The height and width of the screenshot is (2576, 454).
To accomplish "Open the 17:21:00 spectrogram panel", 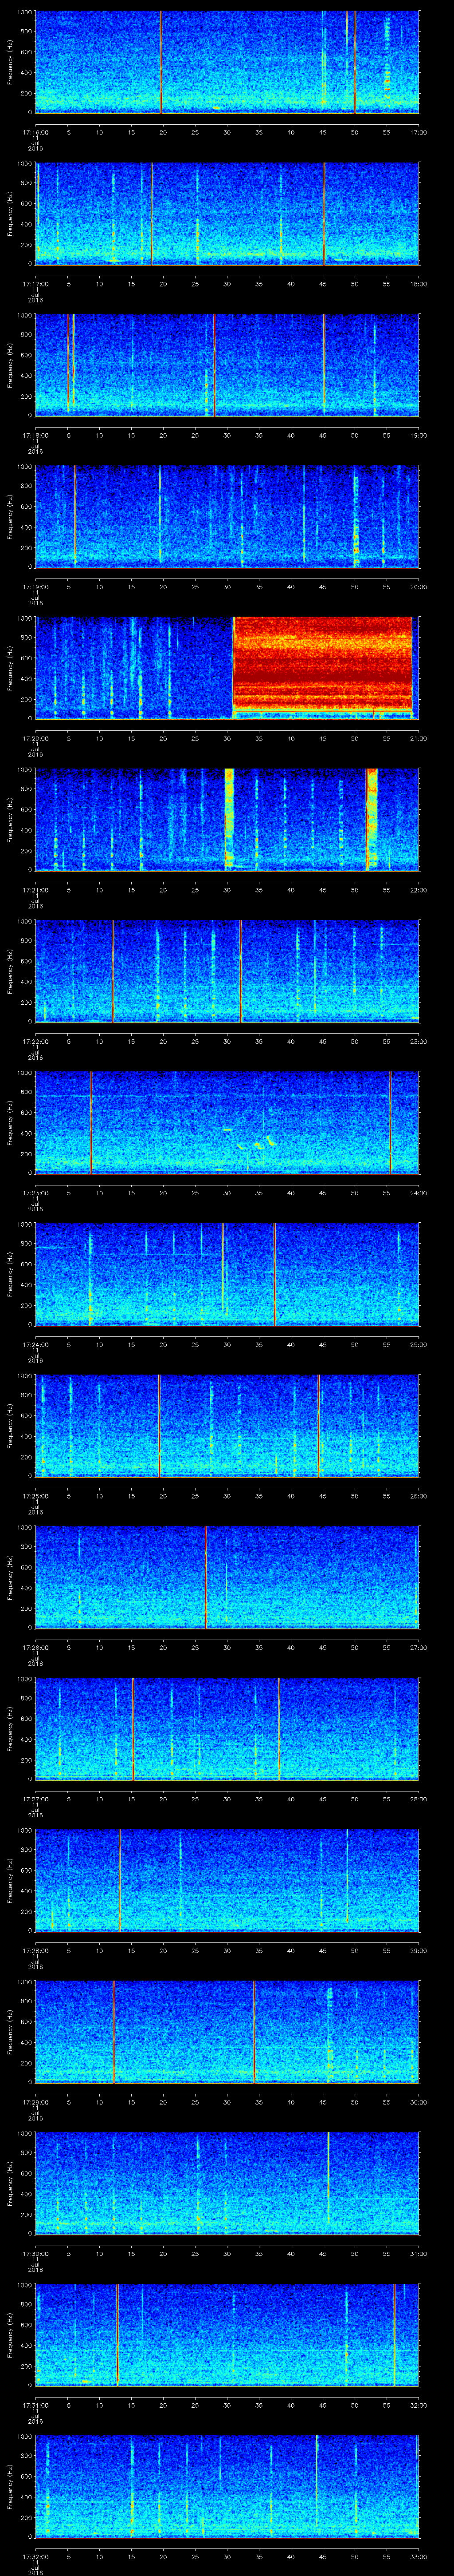I will [x=227, y=819].
